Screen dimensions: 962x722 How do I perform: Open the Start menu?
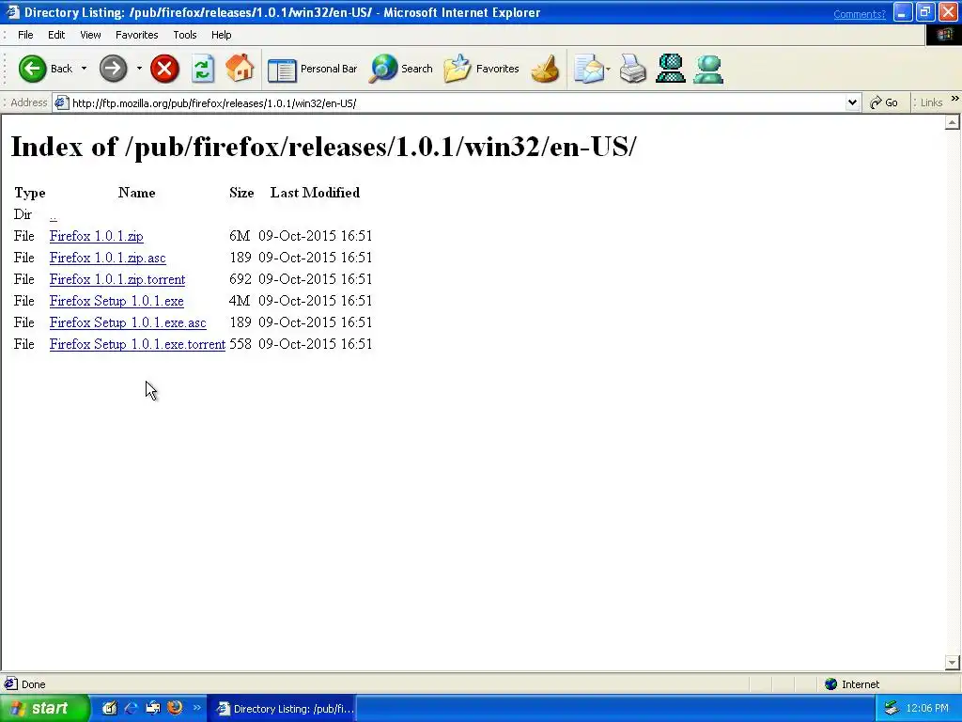[44, 709]
